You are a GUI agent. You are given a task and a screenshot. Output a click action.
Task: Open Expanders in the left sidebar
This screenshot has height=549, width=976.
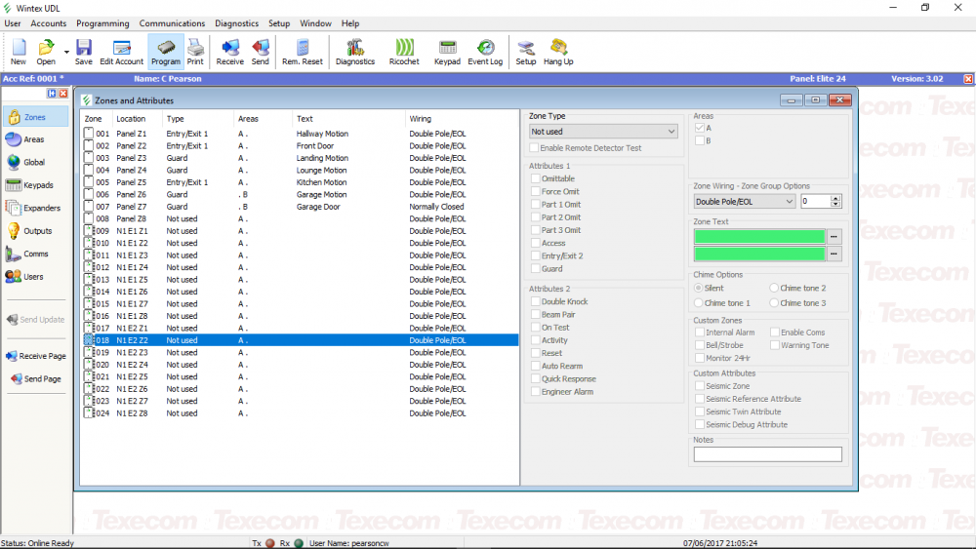[35, 208]
